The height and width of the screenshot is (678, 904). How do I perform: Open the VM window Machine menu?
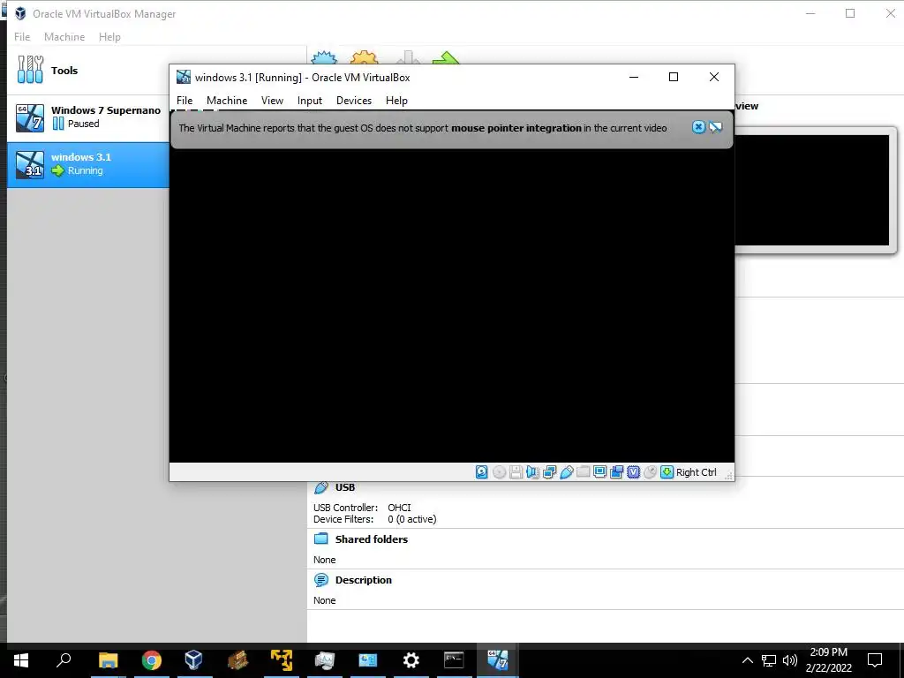pos(227,101)
